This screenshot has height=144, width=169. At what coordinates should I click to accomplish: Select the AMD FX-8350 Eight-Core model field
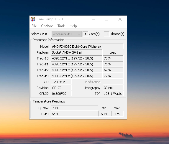point(87,47)
